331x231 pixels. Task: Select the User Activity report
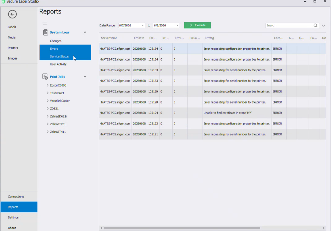pyautogui.click(x=58, y=64)
